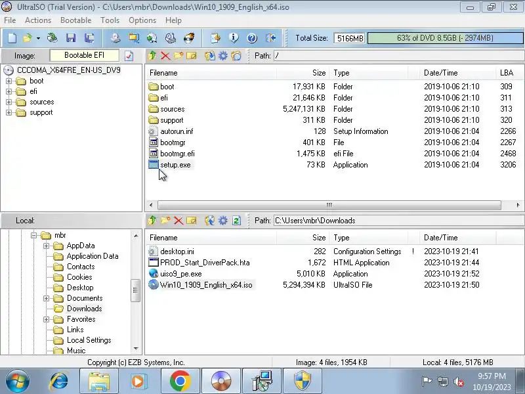Viewport: 525px width, 394px height.
Task: Open the Options menu
Action: click(x=142, y=20)
